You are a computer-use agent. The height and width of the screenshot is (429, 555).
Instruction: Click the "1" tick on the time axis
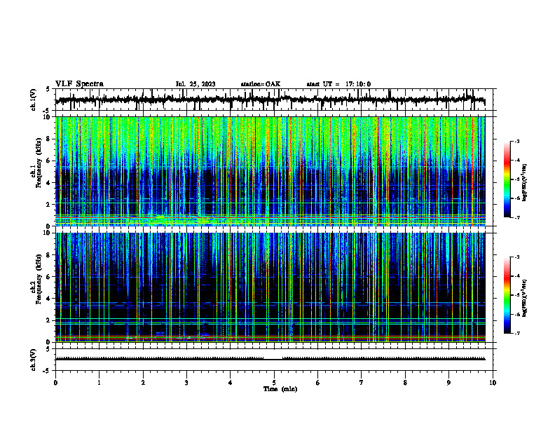click(x=99, y=383)
